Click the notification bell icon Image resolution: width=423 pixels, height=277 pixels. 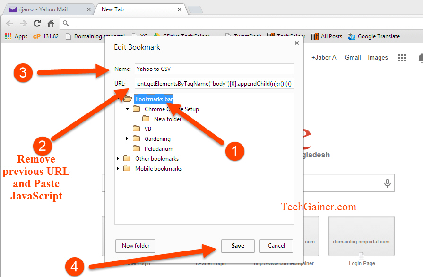[419, 57]
